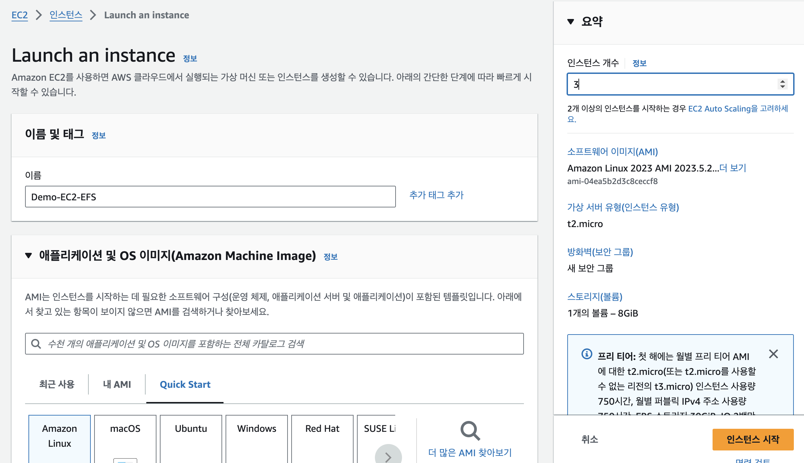The height and width of the screenshot is (463, 804).
Task: Dismiss the free tier info box
Action: point(773,354)
